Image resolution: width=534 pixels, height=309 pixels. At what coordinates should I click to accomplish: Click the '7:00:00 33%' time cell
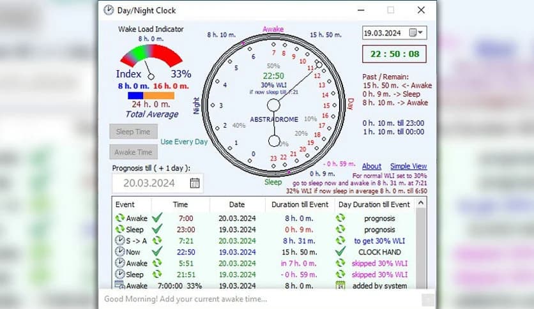tap(180, 285)
